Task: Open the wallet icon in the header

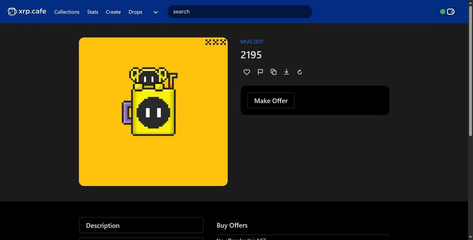Action: coord(450,11)
